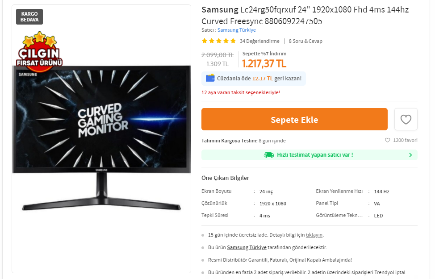Open Samsung Türkiye seller link near title
This screenshot has width=435, height=279.
tap(236, 30)
